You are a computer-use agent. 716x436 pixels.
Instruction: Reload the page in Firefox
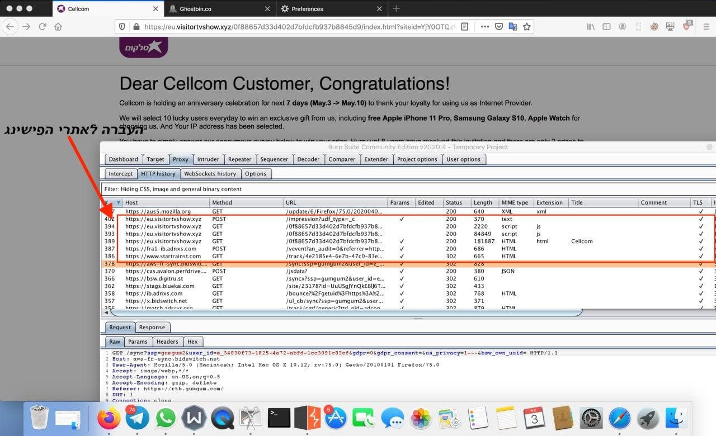coord(43,26)
